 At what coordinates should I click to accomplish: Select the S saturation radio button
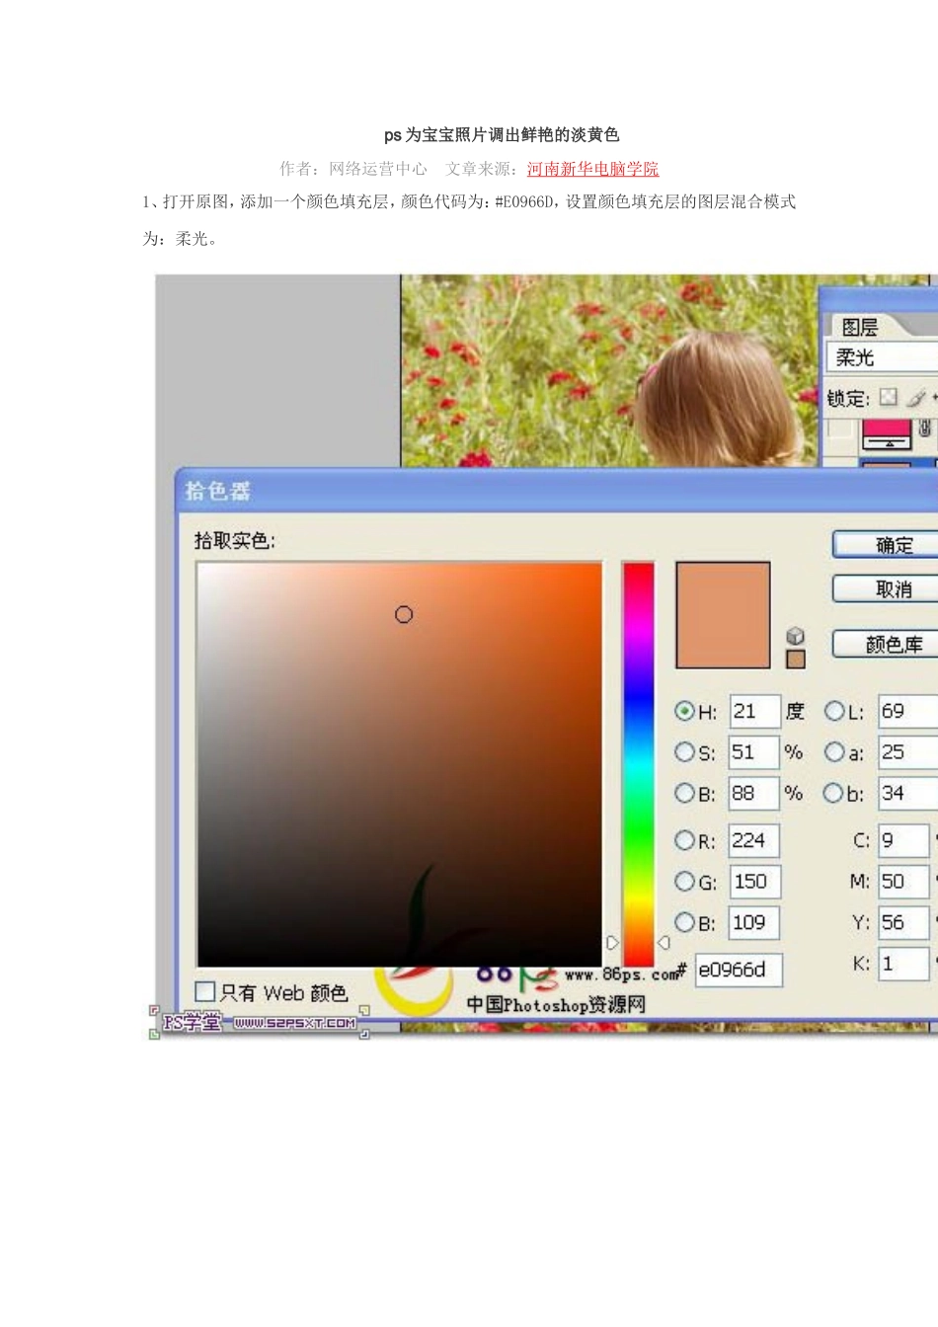(684, 752)
